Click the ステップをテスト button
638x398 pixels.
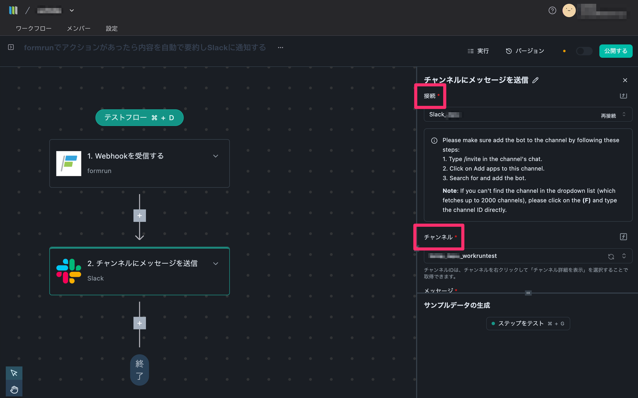tap(528, 324)
